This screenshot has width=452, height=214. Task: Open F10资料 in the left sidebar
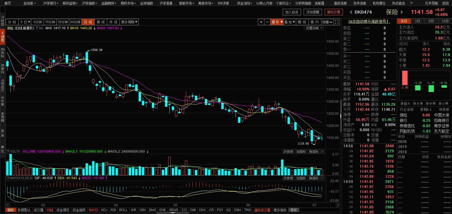(x=2, y=53)
